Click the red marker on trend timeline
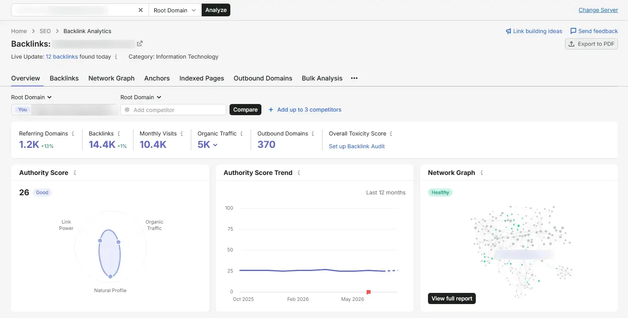The image size is (628, 318). (369, 292)
